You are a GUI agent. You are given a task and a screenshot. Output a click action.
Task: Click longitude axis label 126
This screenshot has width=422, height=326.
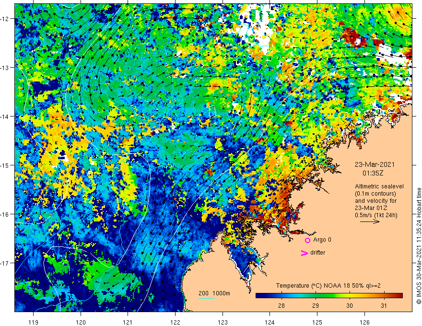(x=364, y=322)
